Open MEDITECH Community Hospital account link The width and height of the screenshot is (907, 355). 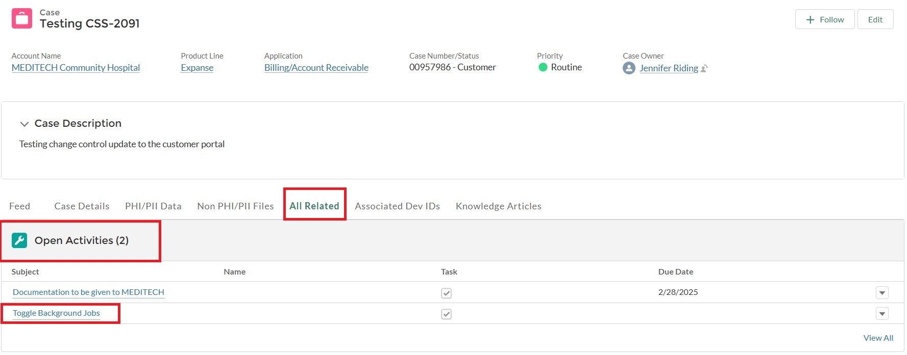pyautogui.click(x=76, y=68)
